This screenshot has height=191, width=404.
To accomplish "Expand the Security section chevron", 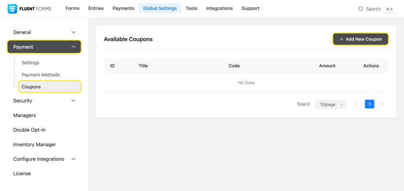I will [73, 100].
